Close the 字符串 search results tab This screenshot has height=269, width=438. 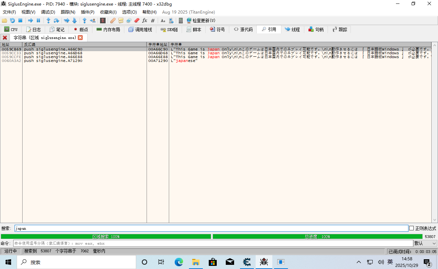pyautogui.click(x=80, y=38)
